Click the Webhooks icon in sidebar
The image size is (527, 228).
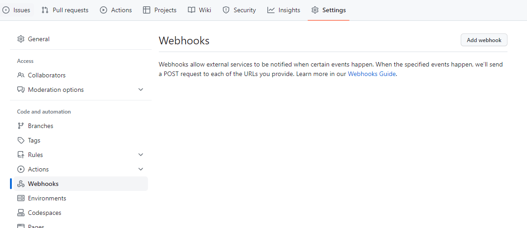tap(21, 184)
